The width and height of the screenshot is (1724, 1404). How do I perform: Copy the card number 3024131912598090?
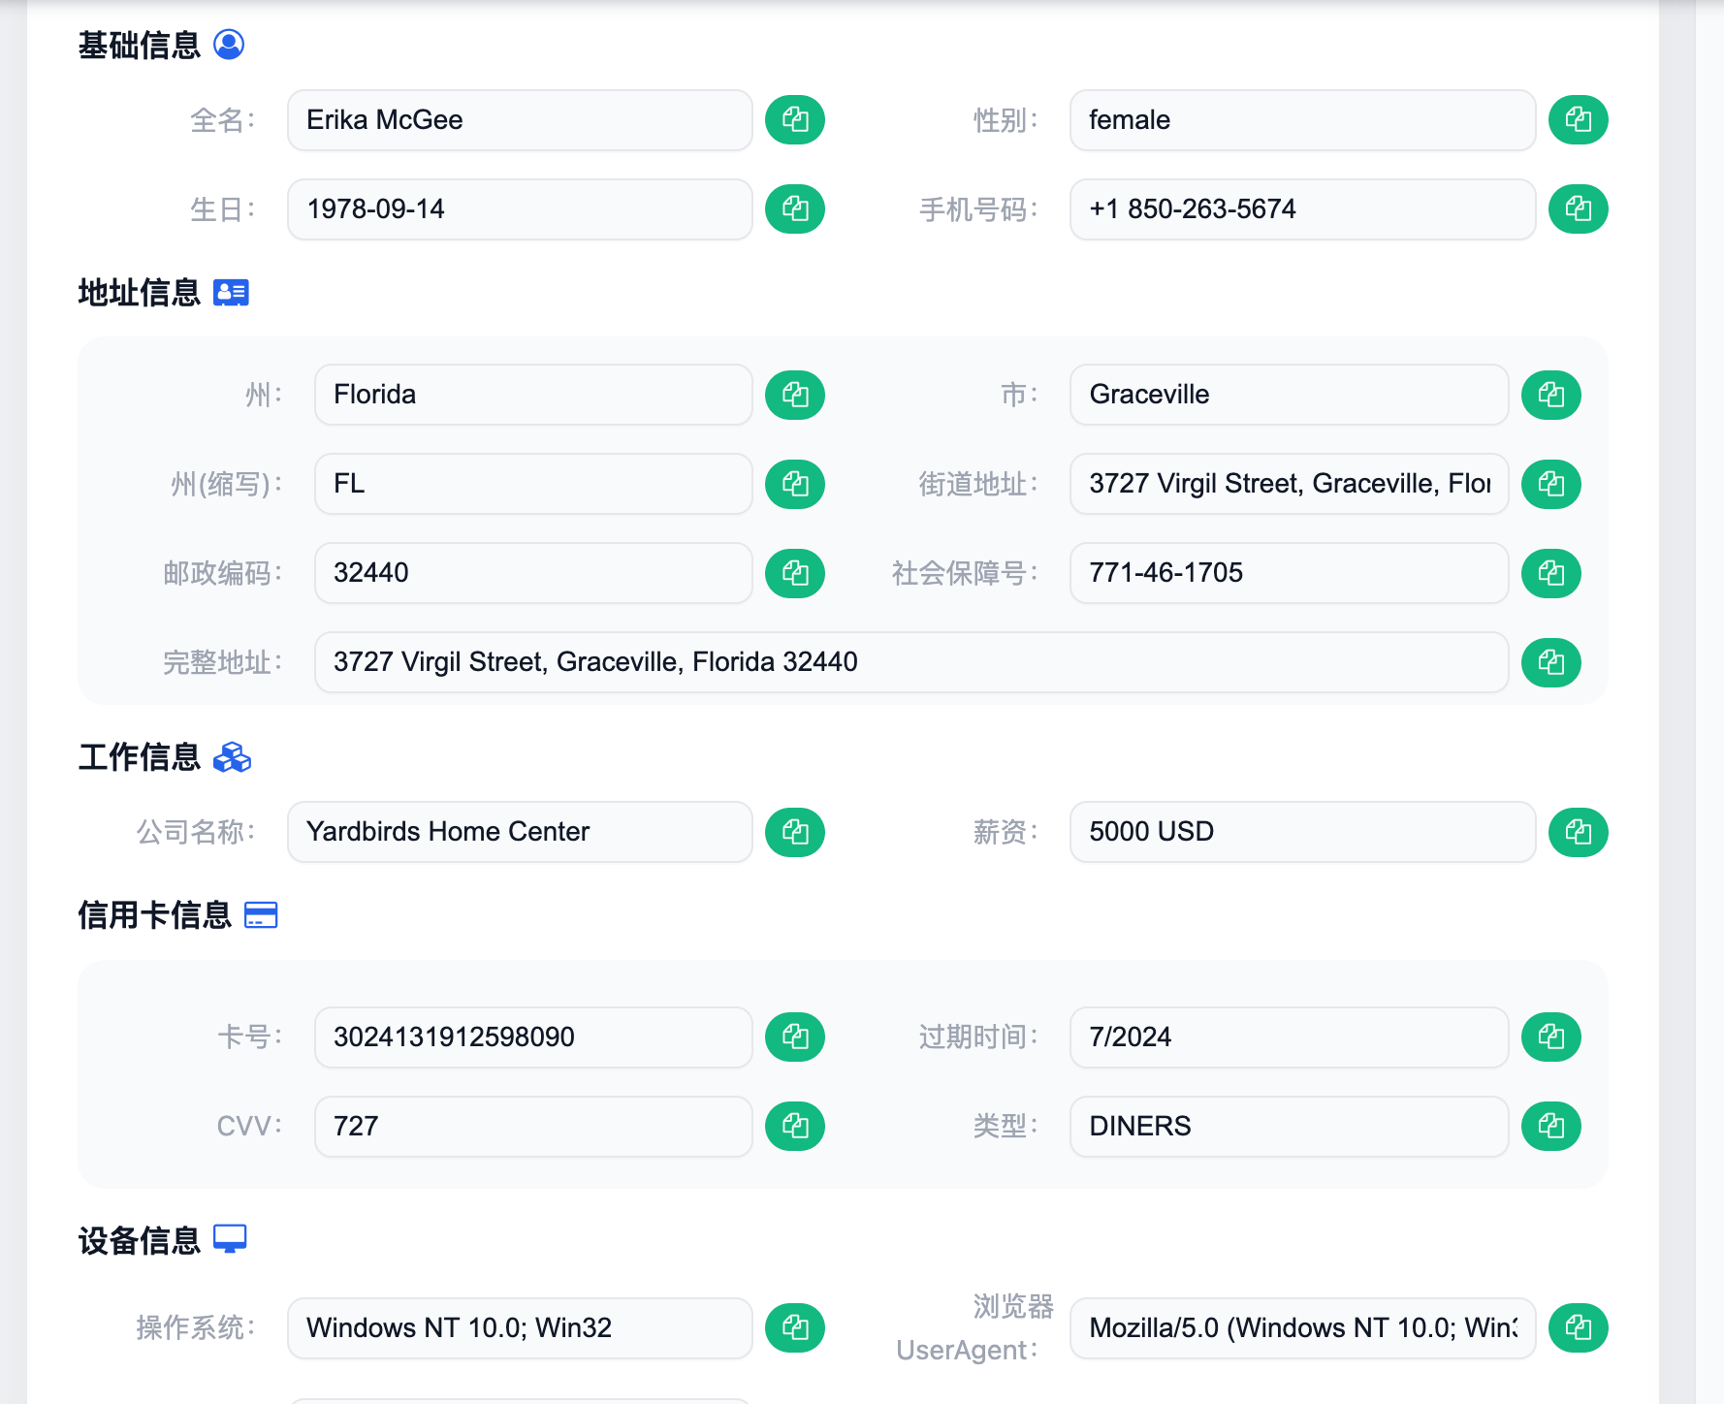(795, 1037)
